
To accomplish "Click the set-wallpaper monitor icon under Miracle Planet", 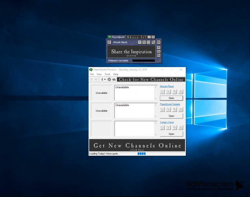I will [162, 92].
